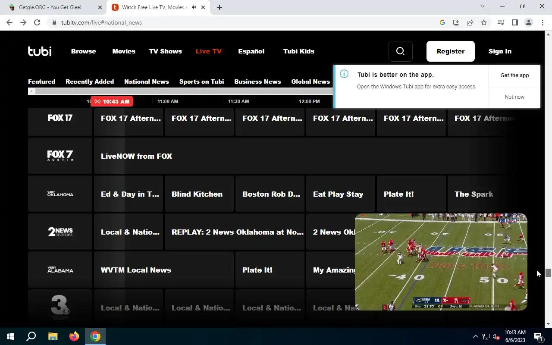This screenshot has height=345, width=552.
Task: Launch Firefox from taskbar
Action: tap(74, 336)
